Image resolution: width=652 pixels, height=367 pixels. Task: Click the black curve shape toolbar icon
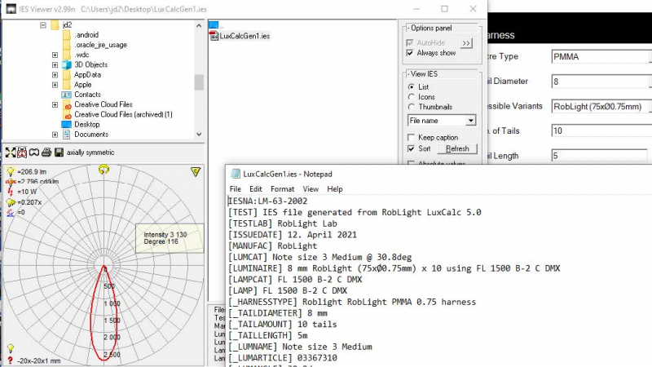[x=34, y=153]
